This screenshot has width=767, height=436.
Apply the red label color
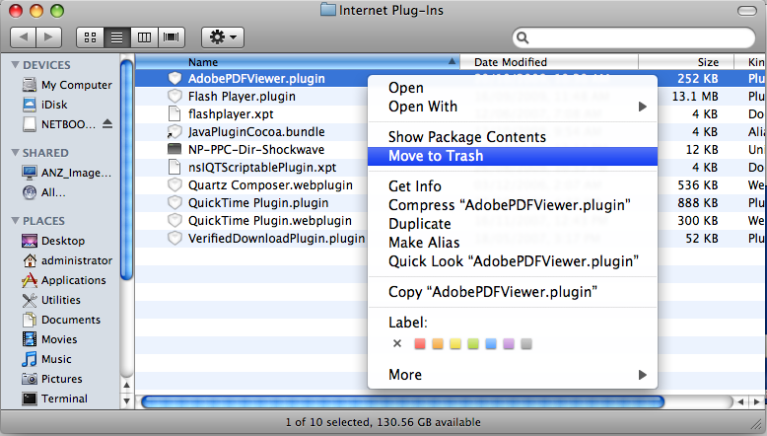[420, 343]
